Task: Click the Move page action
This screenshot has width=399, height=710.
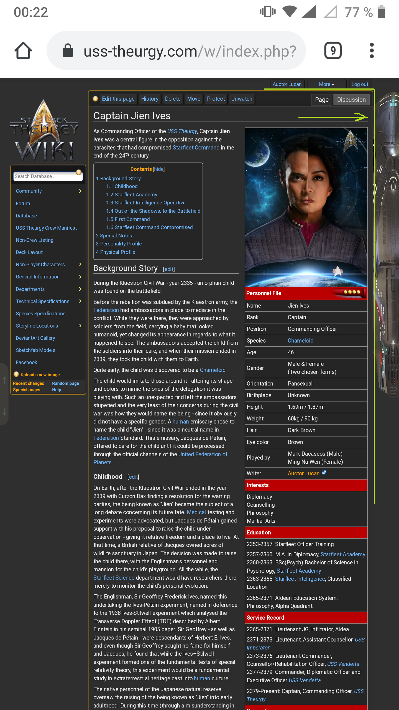Action: (x=194, y=99)
